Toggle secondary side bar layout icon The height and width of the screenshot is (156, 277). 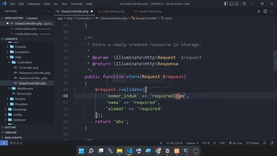click(x=237, y=4)
